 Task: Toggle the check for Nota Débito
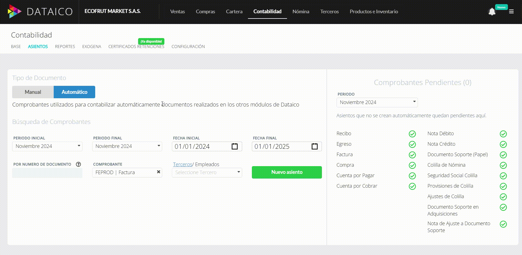coord(503,134)
